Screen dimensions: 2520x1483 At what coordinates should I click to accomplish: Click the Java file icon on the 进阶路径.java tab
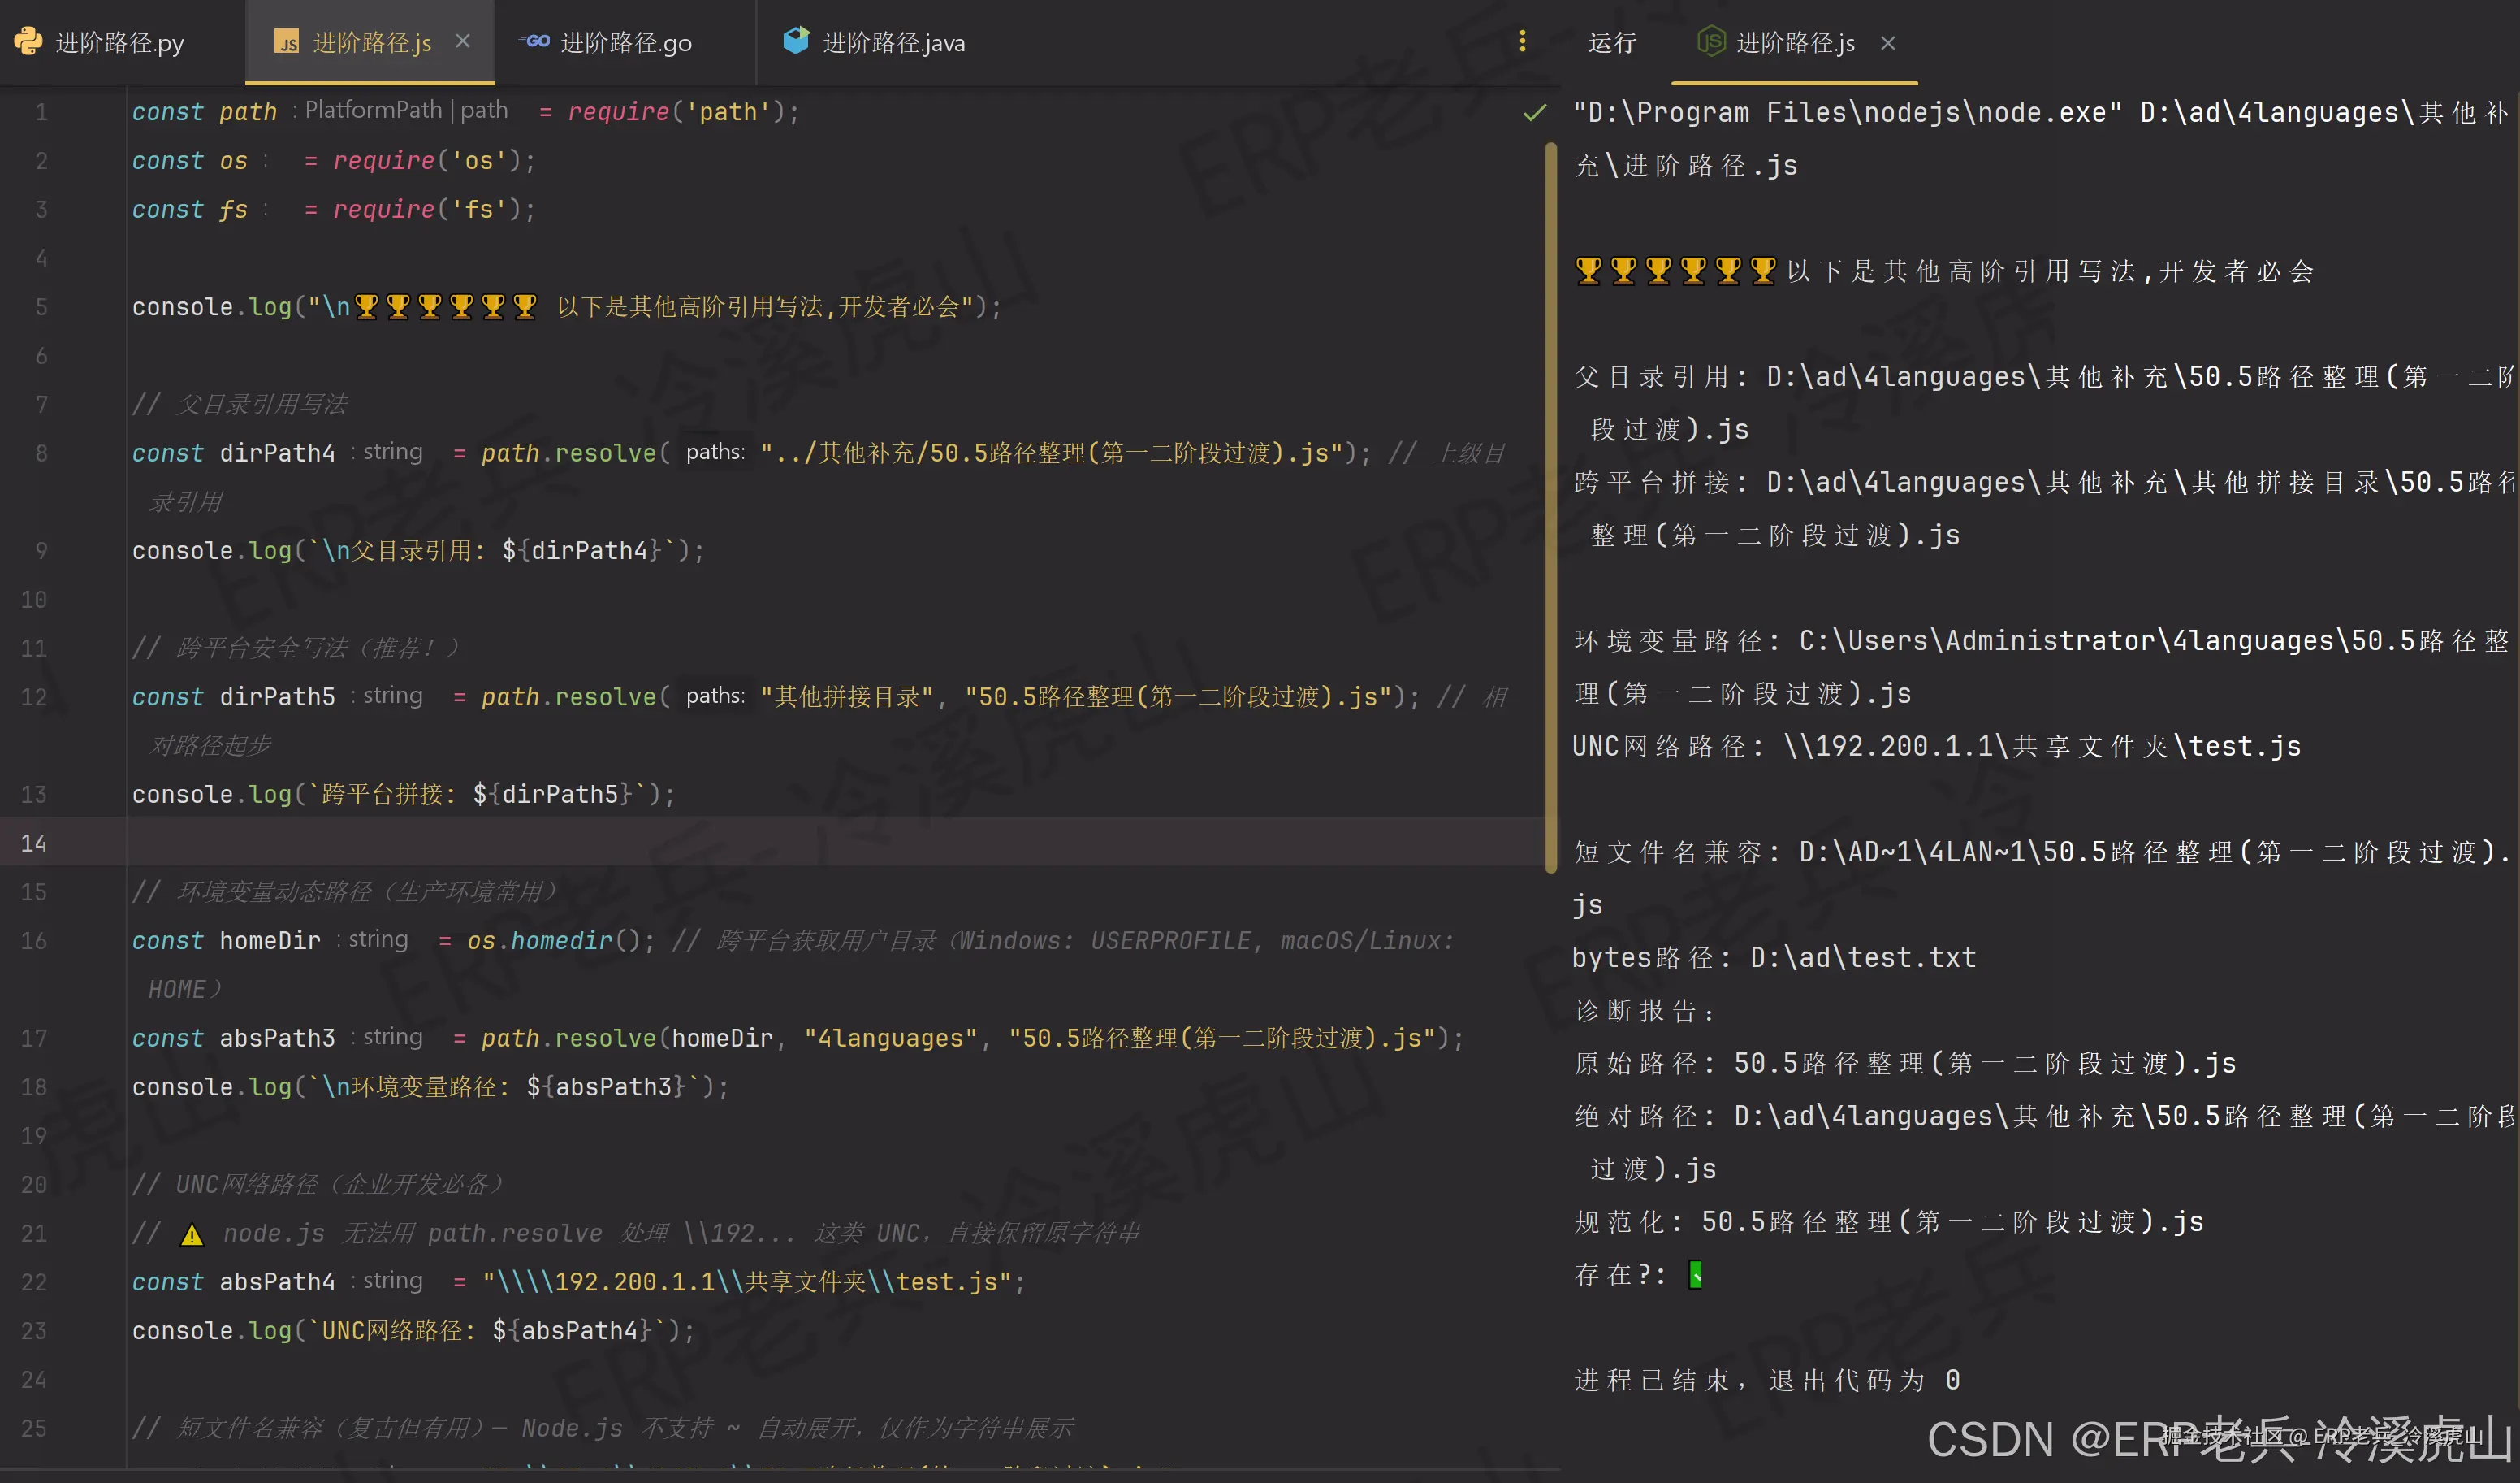[796, 41]
